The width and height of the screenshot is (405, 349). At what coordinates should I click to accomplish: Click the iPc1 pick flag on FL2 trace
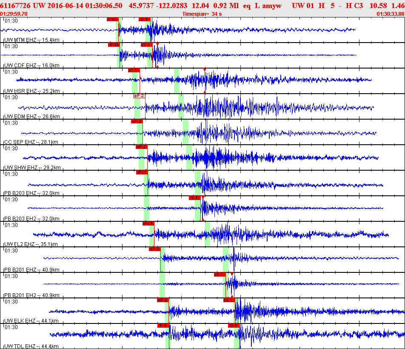tap(148, 224)
